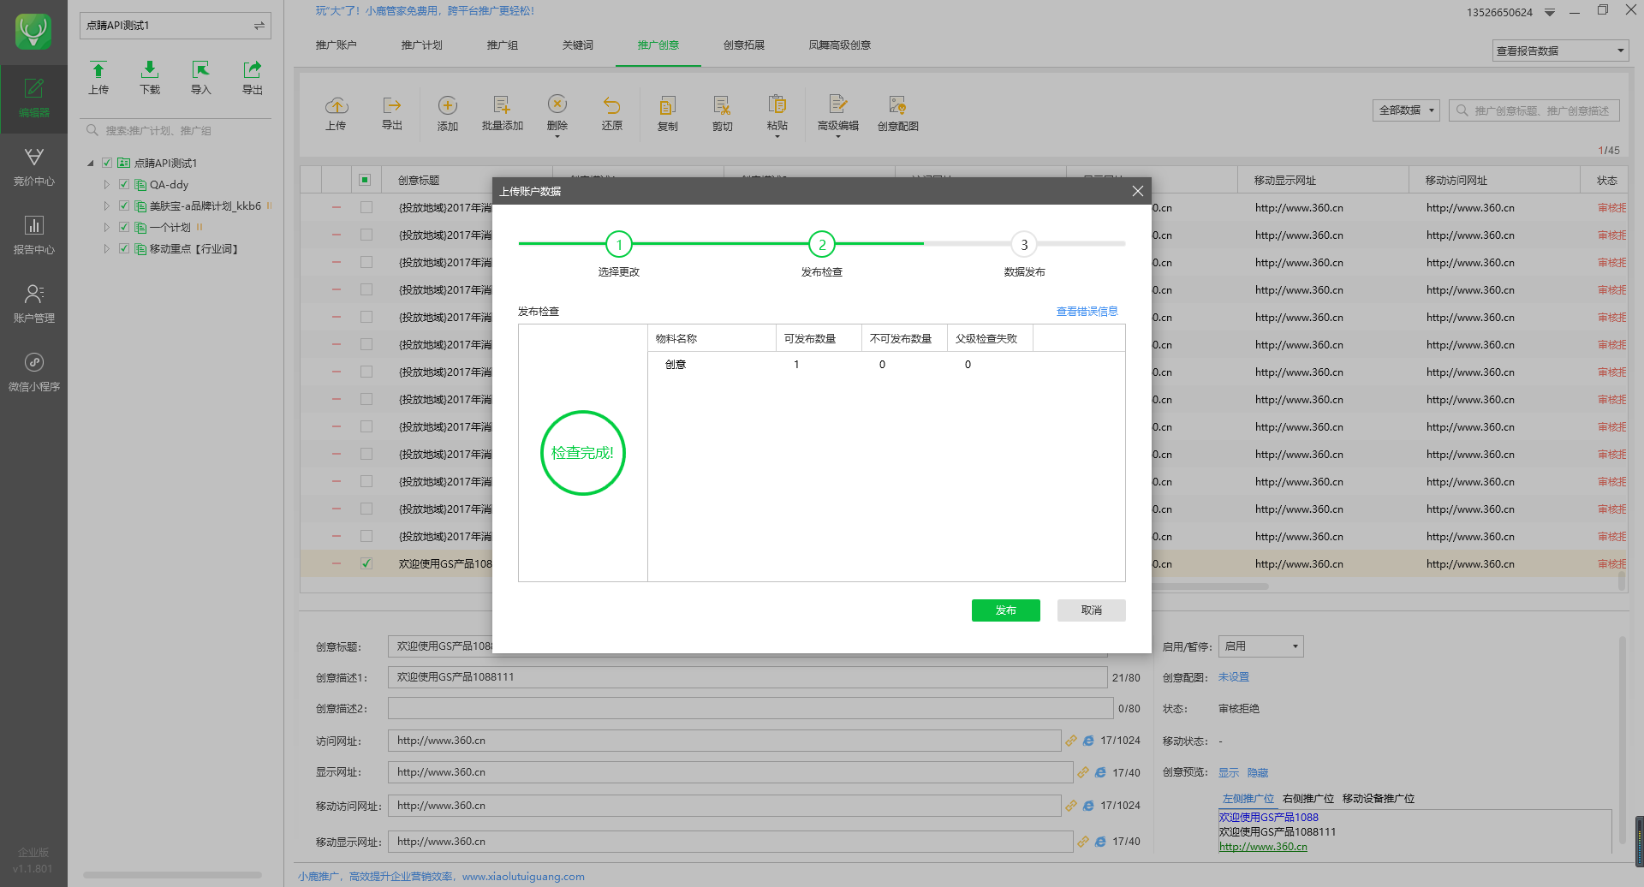1644x887 pixels.
Task: Switch to the 凤舞高级创意 tab
Action: click(839, 45)
